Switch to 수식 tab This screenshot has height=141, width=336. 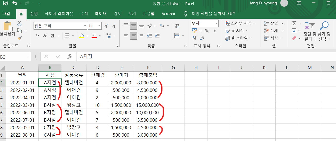point(84,14)
